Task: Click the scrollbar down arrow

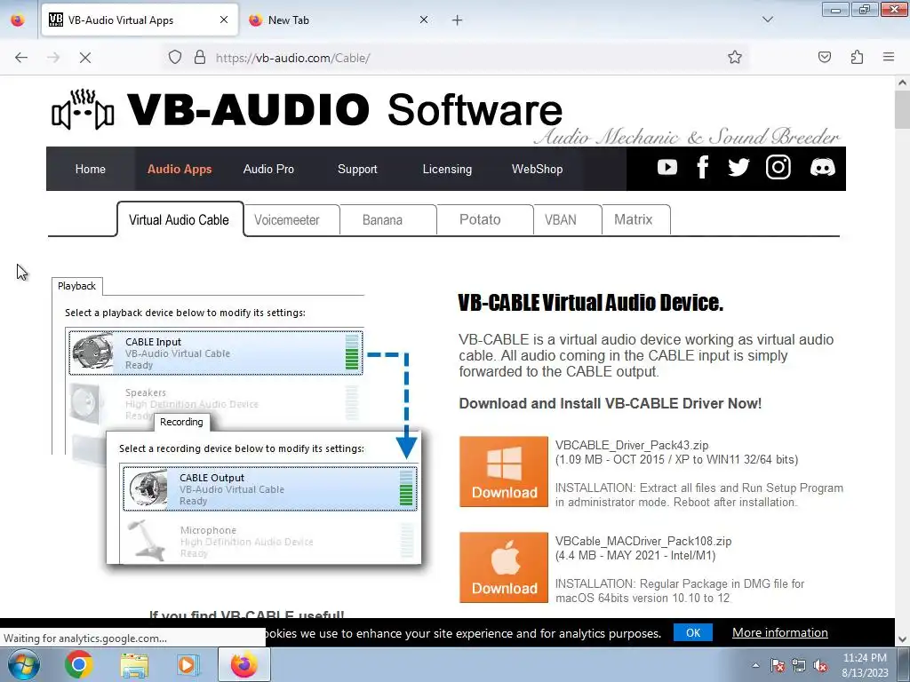Action: (x=902, y=639)
